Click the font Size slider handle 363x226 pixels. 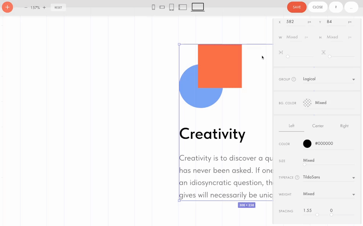point(305,164)
